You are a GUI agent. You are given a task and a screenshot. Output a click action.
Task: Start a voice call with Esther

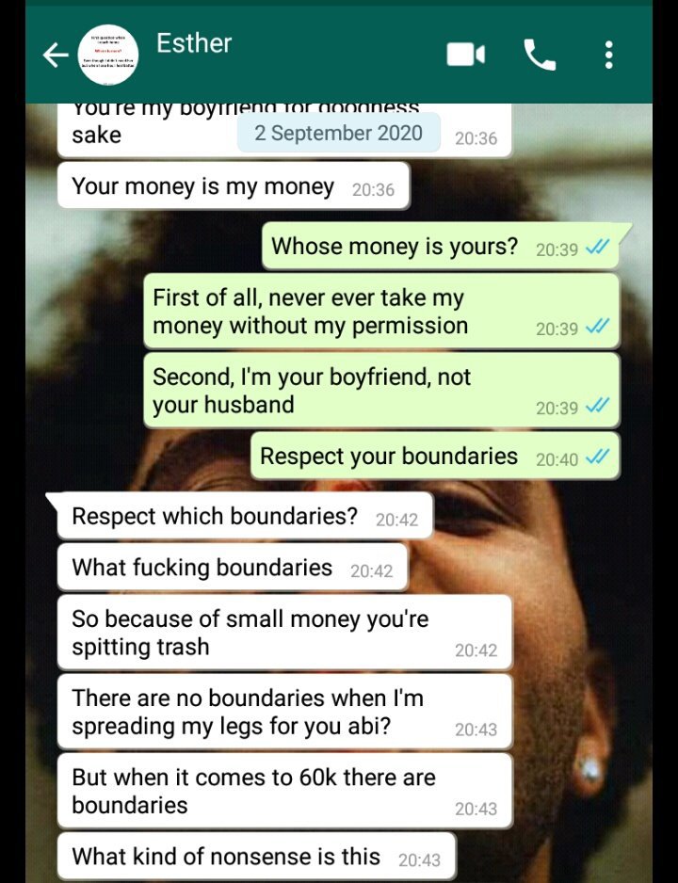click(540, 55)
